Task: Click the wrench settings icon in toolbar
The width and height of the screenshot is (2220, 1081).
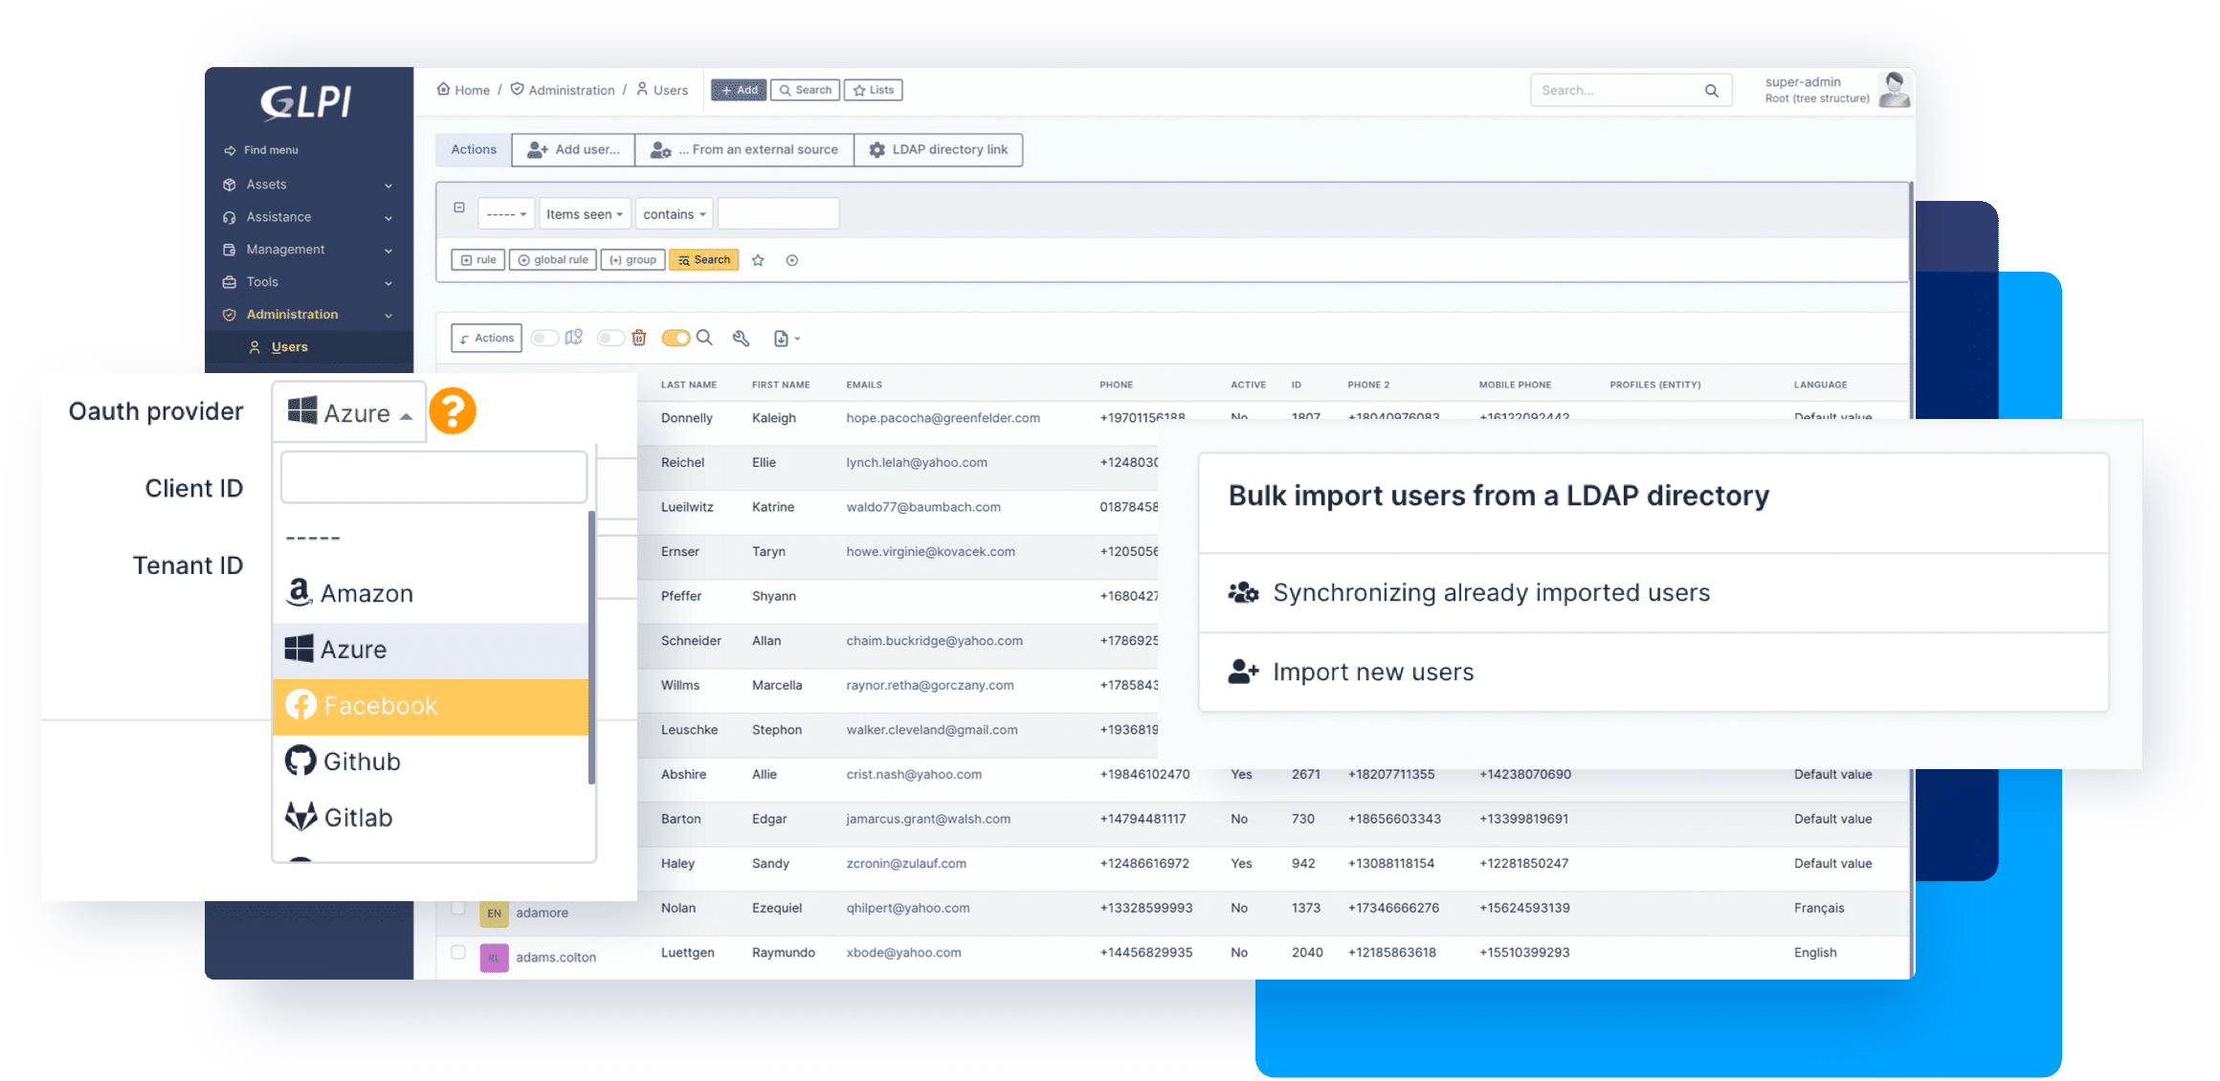Action: [741, 338]
